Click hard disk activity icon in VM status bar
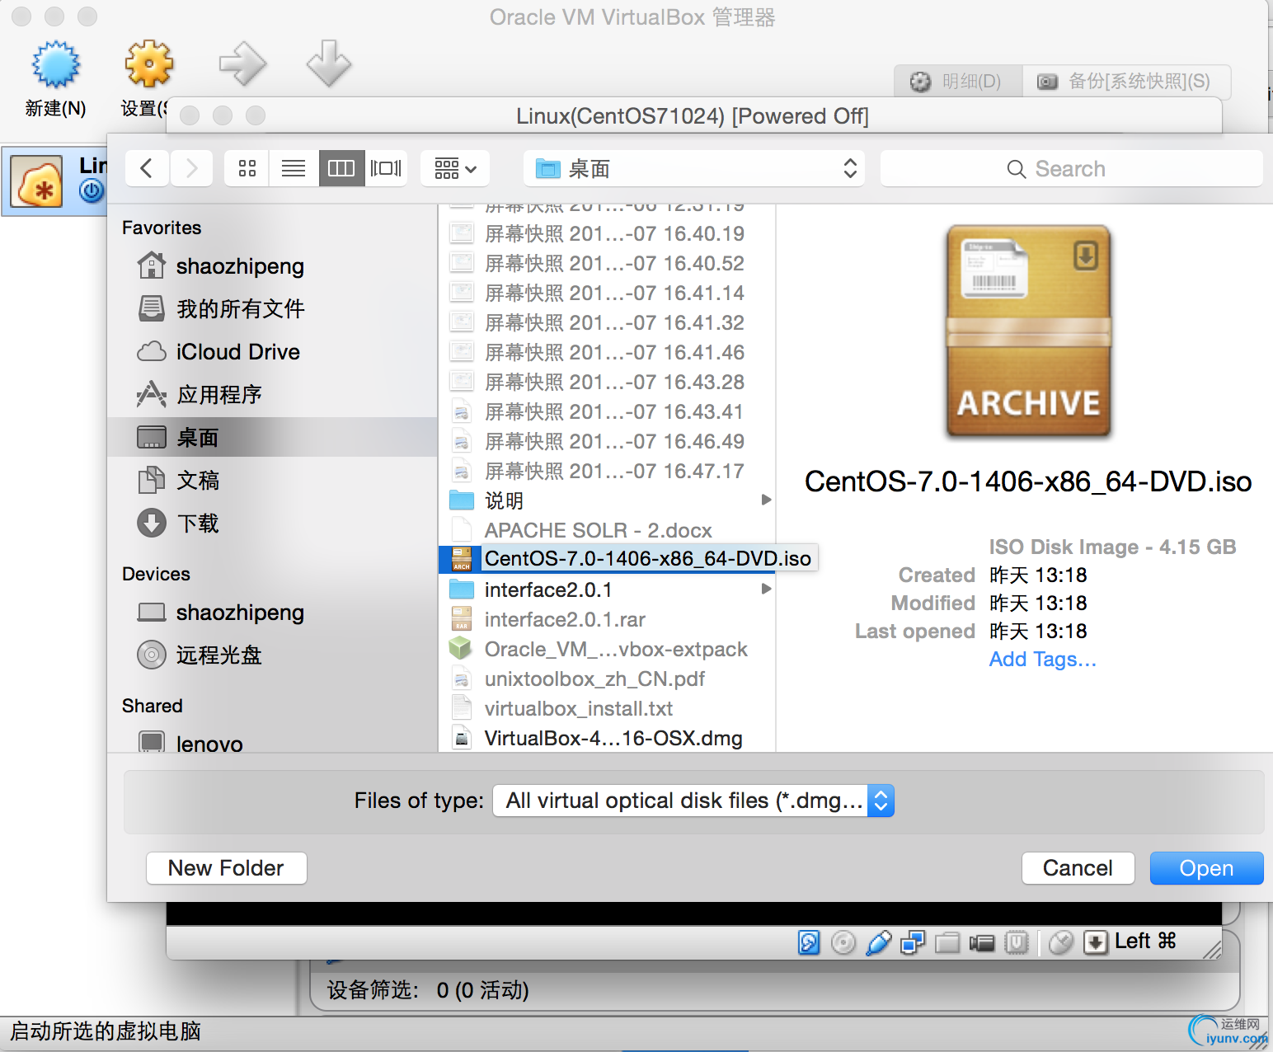The width and height of the screenshot is (1273, 1052). 809,942
